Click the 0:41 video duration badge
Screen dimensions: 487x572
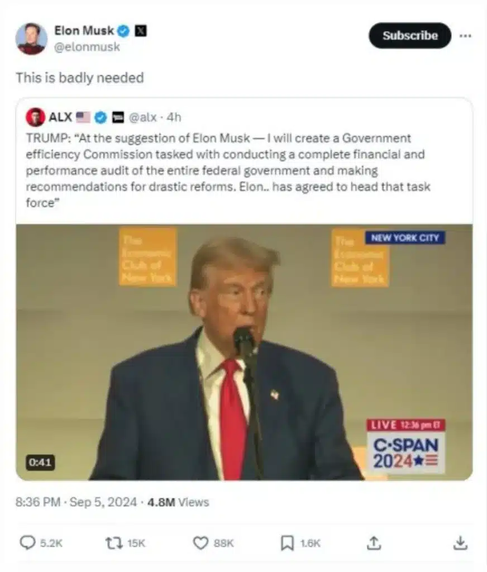[40, 463]
